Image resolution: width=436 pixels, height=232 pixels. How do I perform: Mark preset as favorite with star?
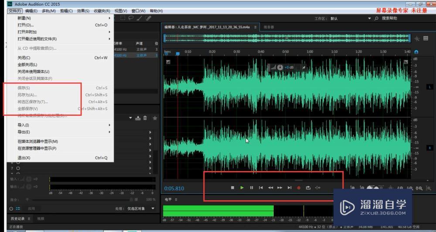155,118
